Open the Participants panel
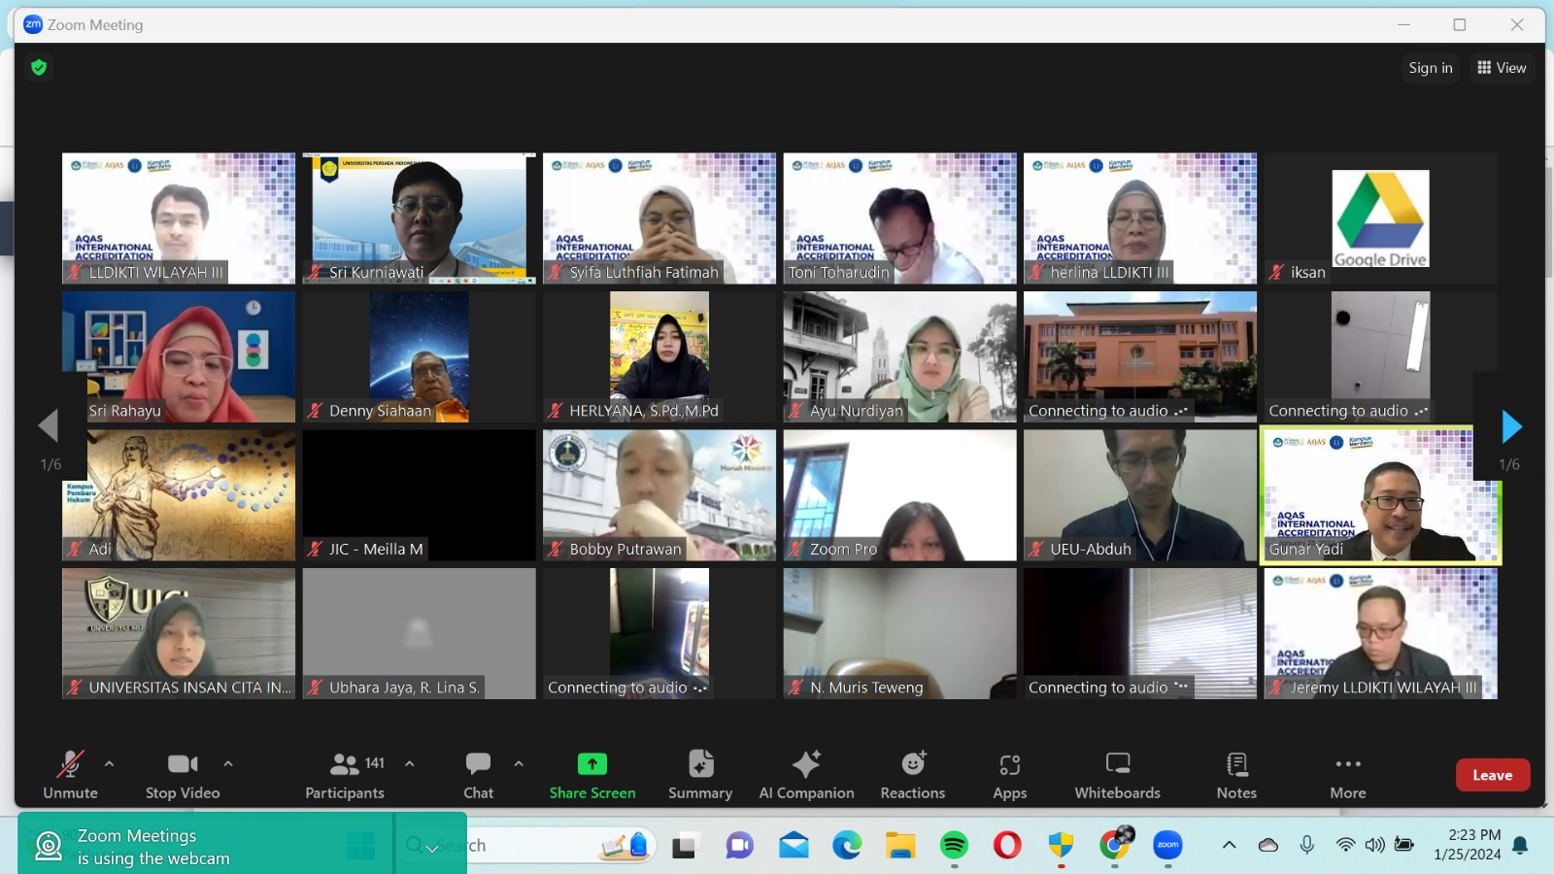 (345, 775)
